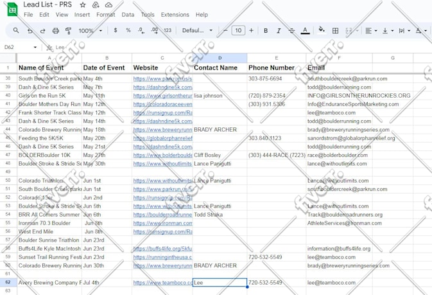Open the Help menu
Image resolution: width=432 pixels, height=295 pixels.
tap(202, 15)
